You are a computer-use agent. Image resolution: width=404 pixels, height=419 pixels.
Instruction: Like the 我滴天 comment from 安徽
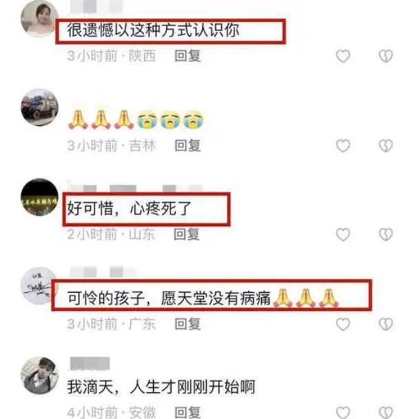click(343, 412)
